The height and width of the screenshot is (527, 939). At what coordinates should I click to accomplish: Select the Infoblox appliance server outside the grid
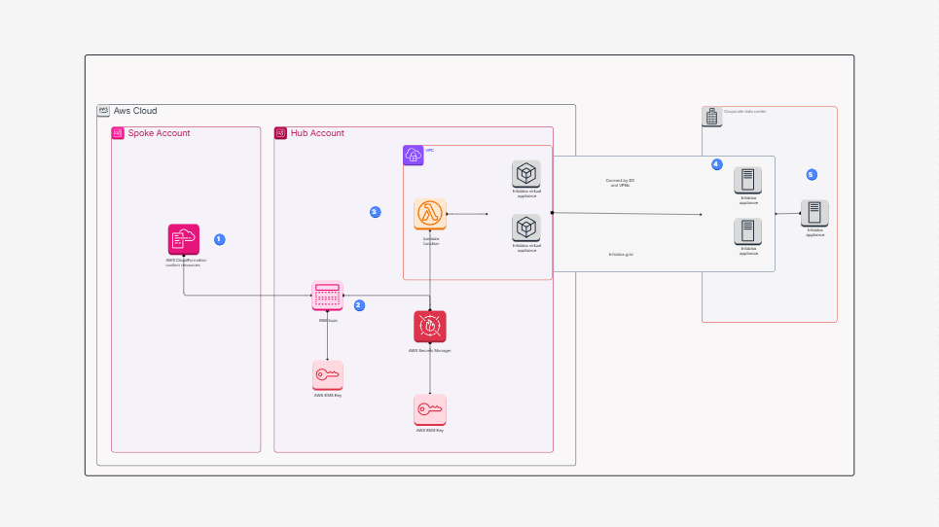(x=814, y=213)
